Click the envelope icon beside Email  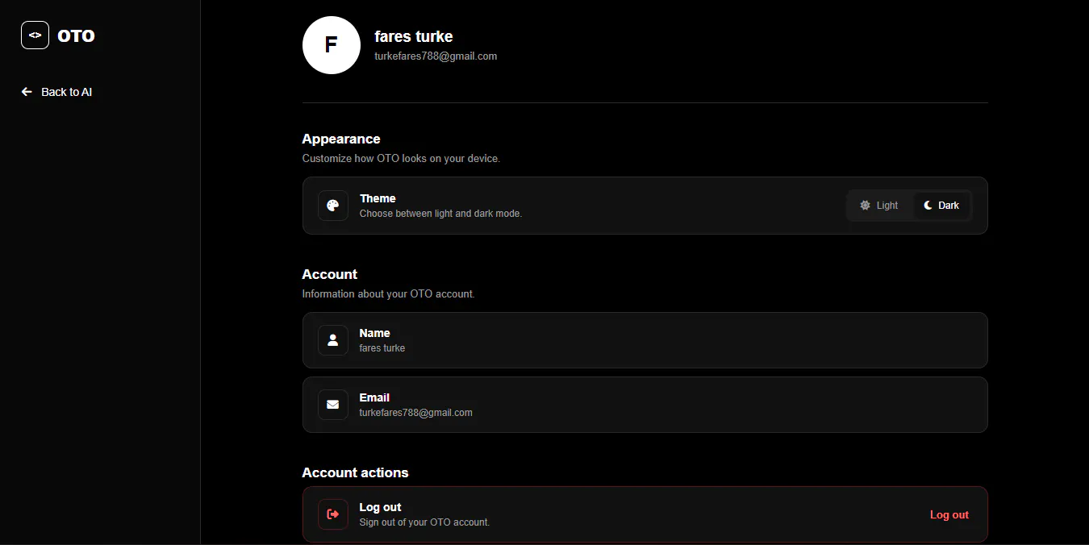pos(333,405)
